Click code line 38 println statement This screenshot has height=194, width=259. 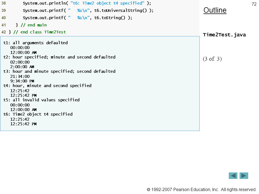tap(87, 3)
